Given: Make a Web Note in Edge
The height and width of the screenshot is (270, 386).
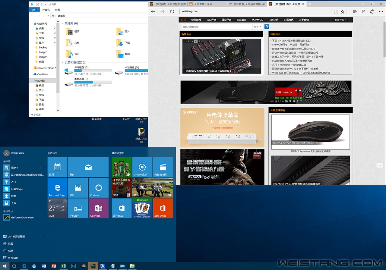Looking at the screenshot, I should click(364, 11).
